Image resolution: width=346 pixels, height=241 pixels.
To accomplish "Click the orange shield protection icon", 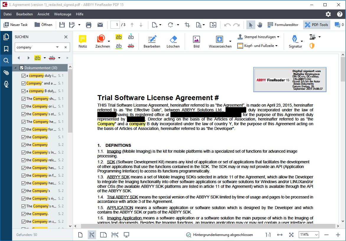I will click(312, 46).
